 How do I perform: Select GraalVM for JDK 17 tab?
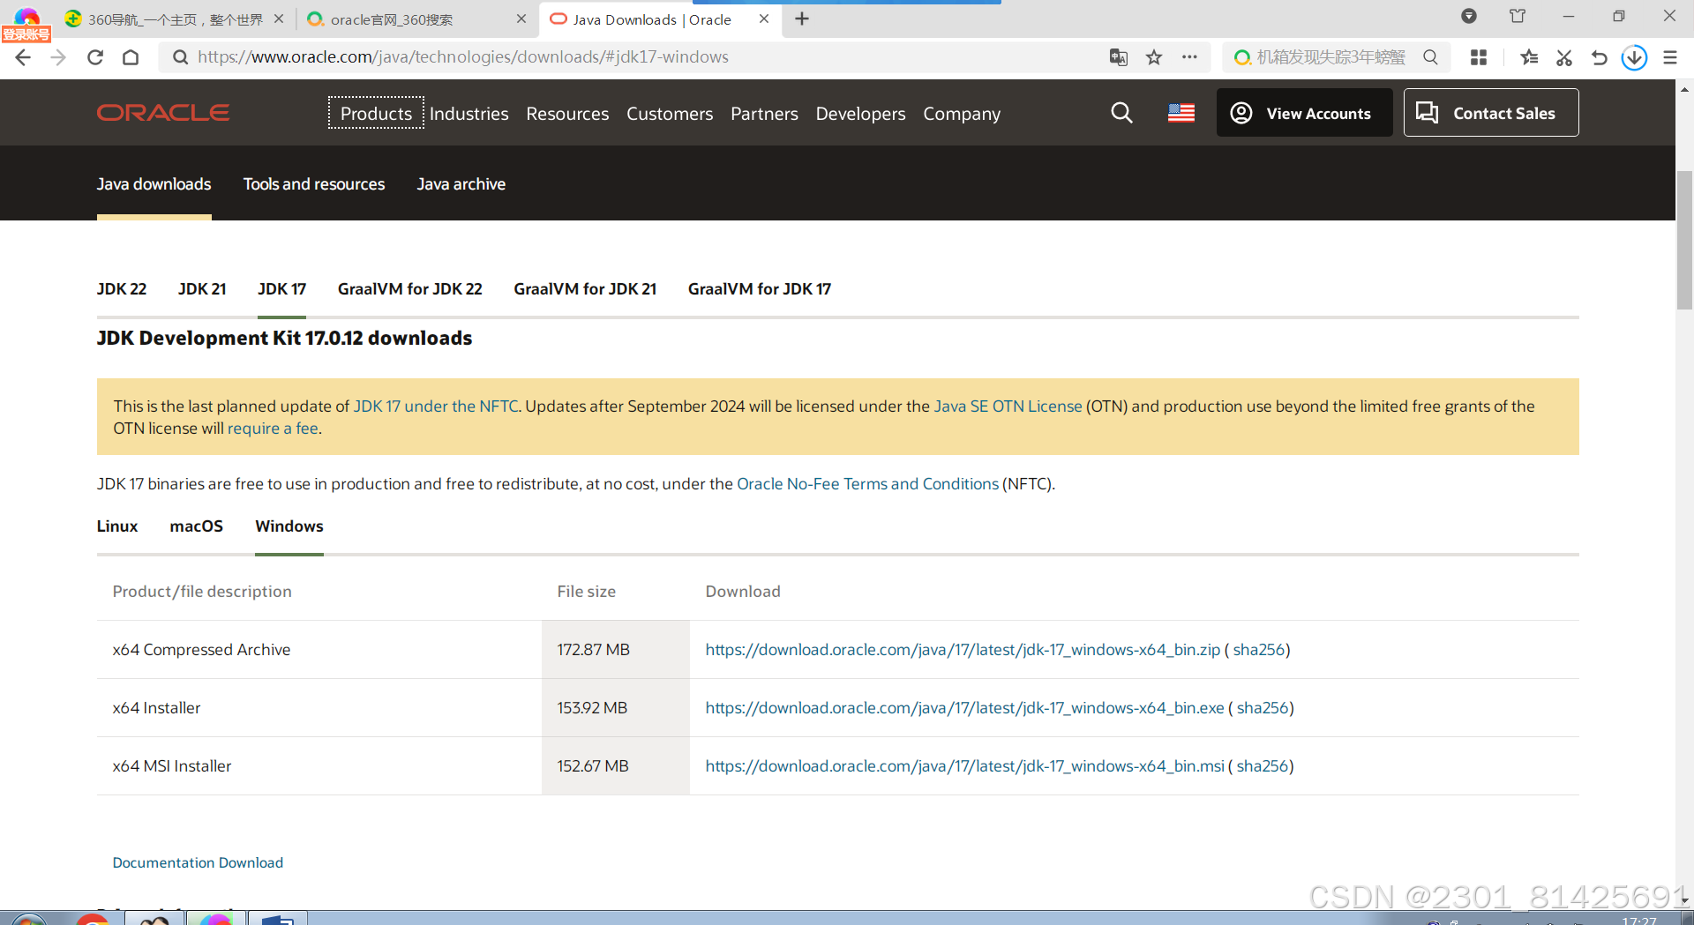[759, 289]
